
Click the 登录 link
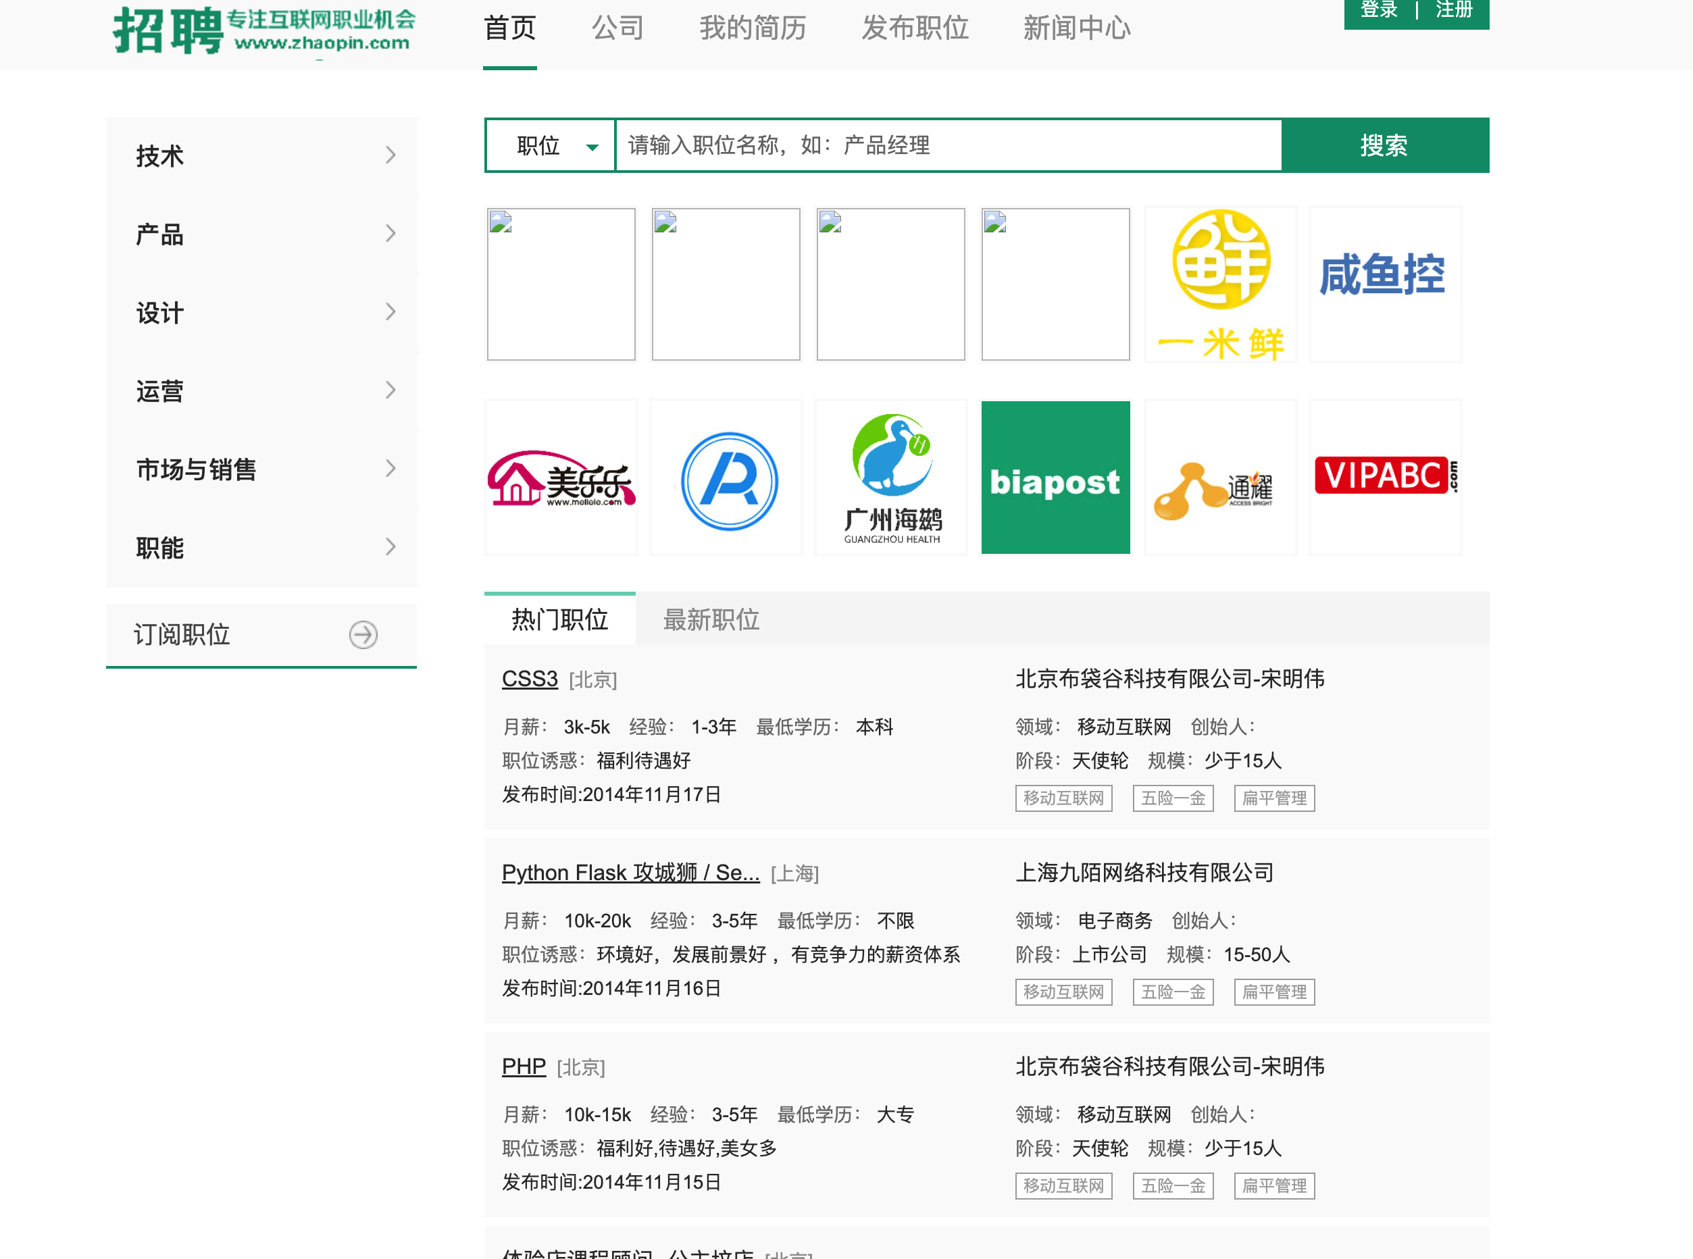[x=1379, y=10]
